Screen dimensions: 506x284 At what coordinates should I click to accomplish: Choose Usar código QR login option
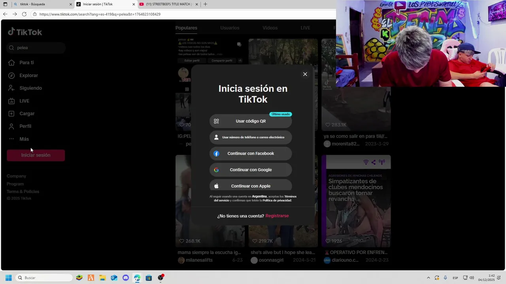pos(251,121)
